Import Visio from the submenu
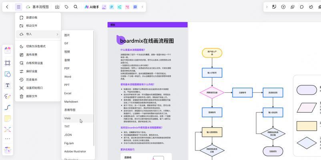 click(x=78, y=118)
